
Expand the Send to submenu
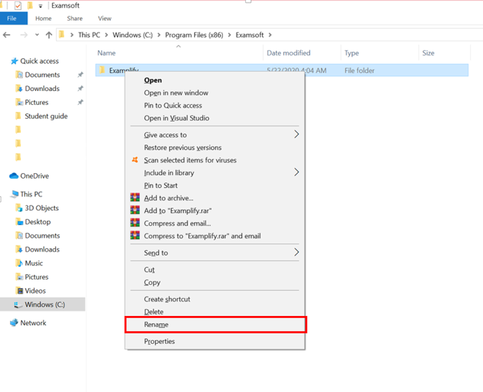coord(215,253)
